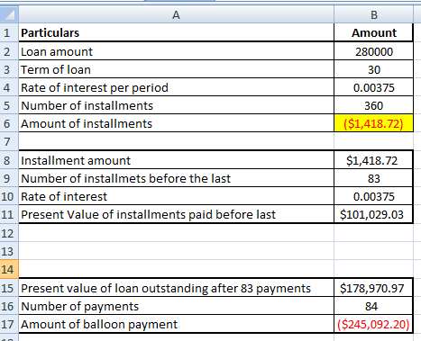Select Amount of balloon payment label cell
This screenshot has height=341, width=421.
[x=176, y=324]
